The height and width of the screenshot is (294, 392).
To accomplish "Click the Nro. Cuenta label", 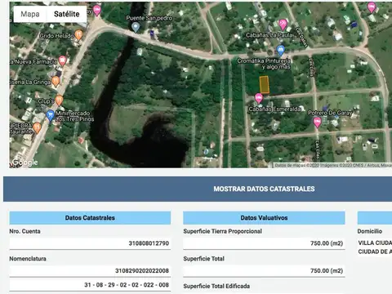I will pos(24,231).
